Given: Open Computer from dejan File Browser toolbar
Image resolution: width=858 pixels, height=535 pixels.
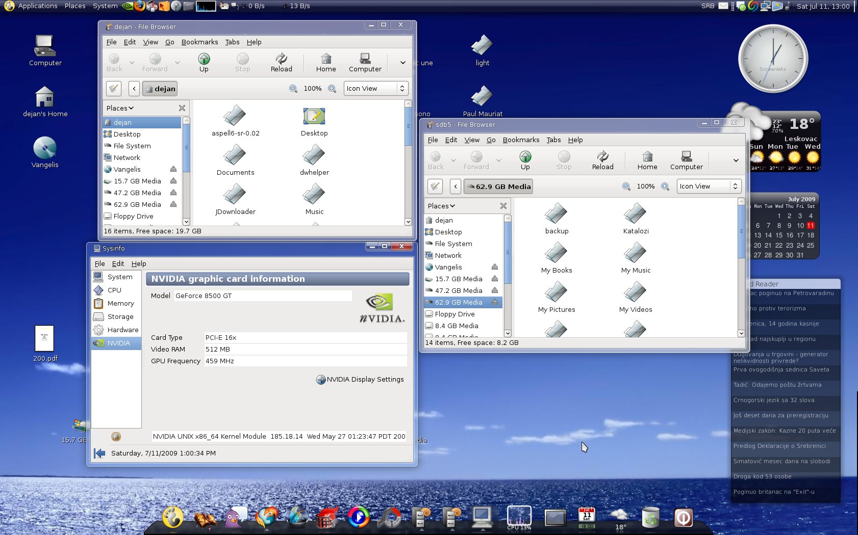Looking at the screenshot, I should (365, 62).
